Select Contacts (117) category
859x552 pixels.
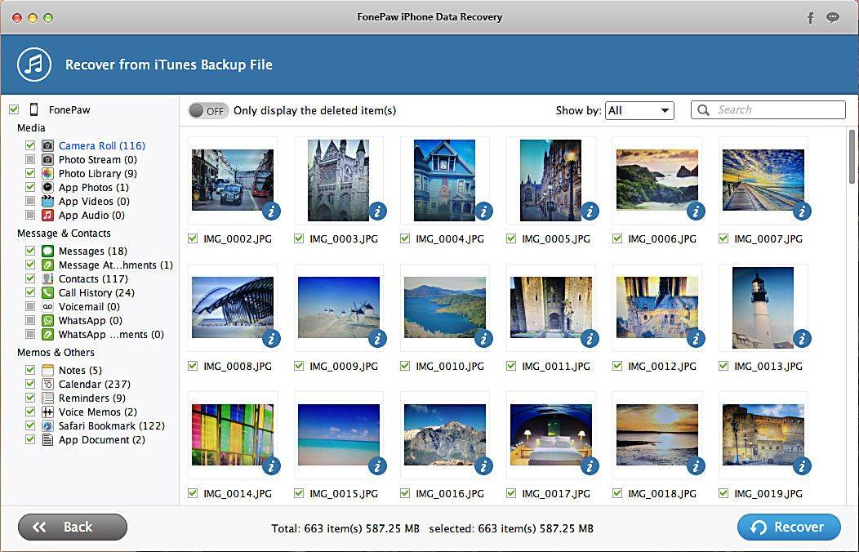[93, 279]
